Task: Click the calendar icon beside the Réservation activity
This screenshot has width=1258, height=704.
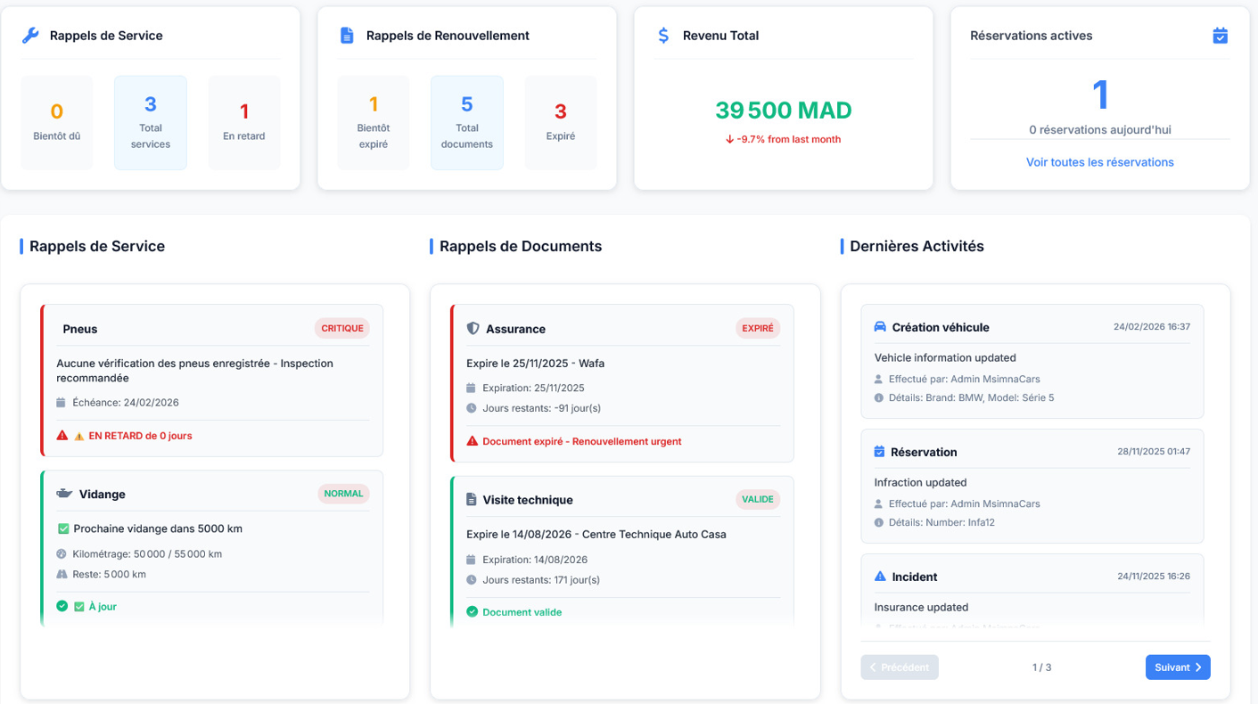Action: pyautogui.click(x=880, y=452)
